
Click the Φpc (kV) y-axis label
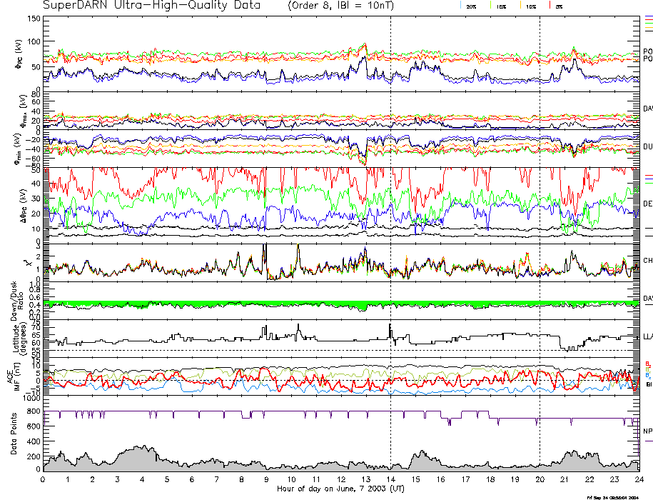tap(19, 59)
